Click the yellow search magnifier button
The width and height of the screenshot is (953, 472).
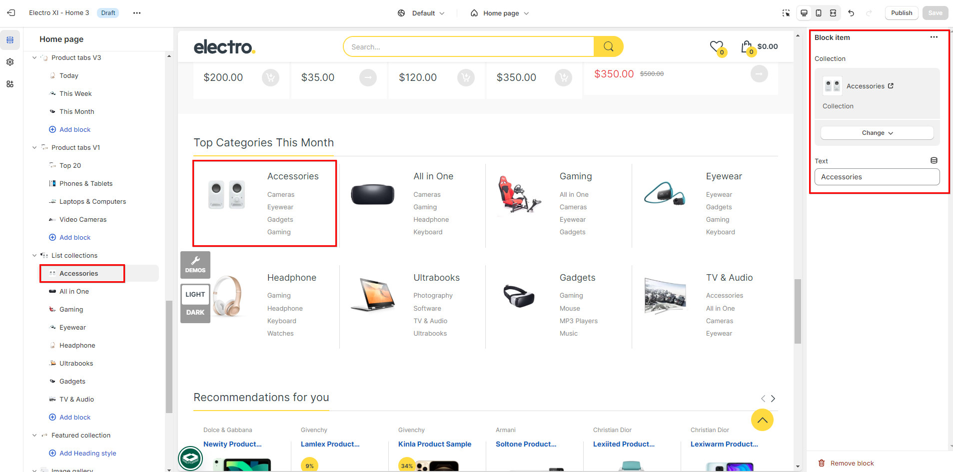(x=608, y=46)
